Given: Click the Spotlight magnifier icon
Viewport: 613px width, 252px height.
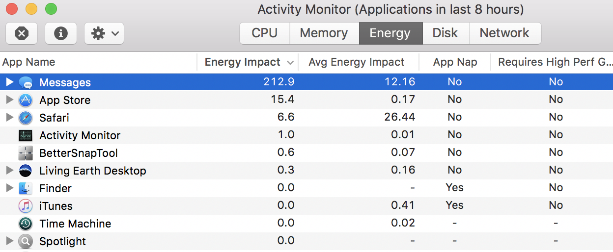Looking at the screenshot, I should (x=26, y=241).
